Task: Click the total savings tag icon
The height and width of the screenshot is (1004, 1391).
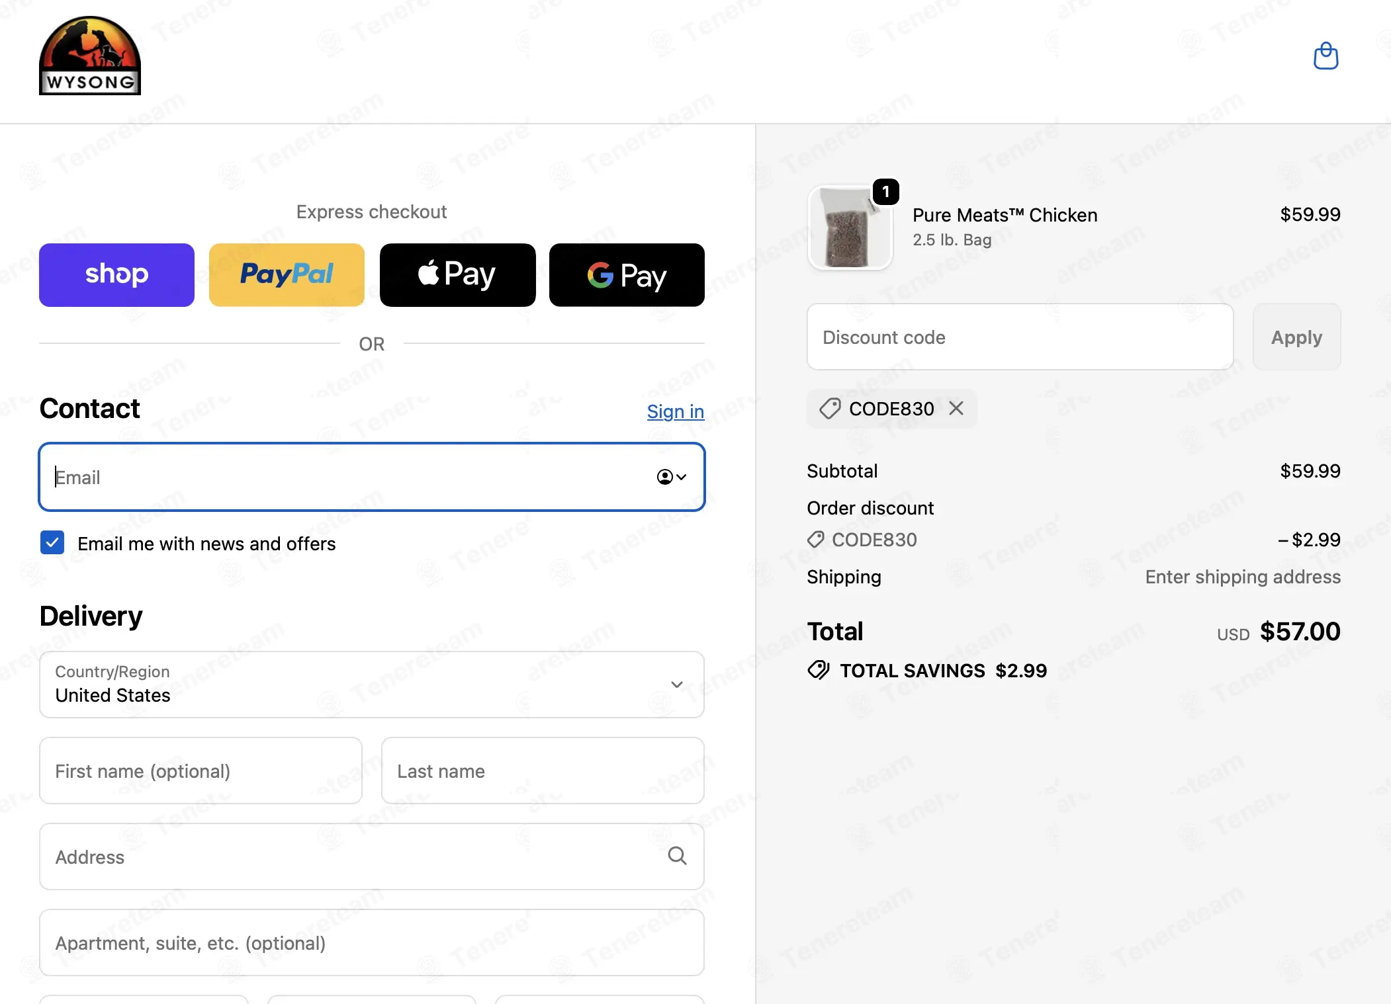Action: click(819, 670)
